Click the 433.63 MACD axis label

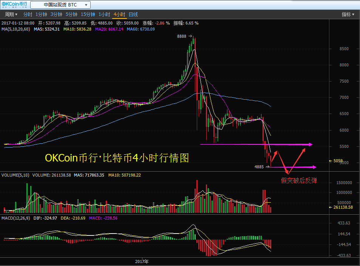344,223
